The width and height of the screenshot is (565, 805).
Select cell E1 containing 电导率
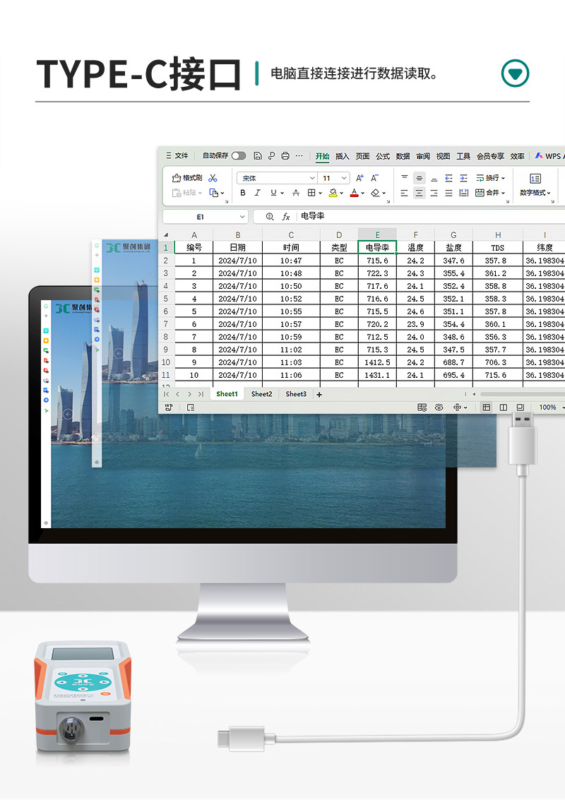pos(377,248)
